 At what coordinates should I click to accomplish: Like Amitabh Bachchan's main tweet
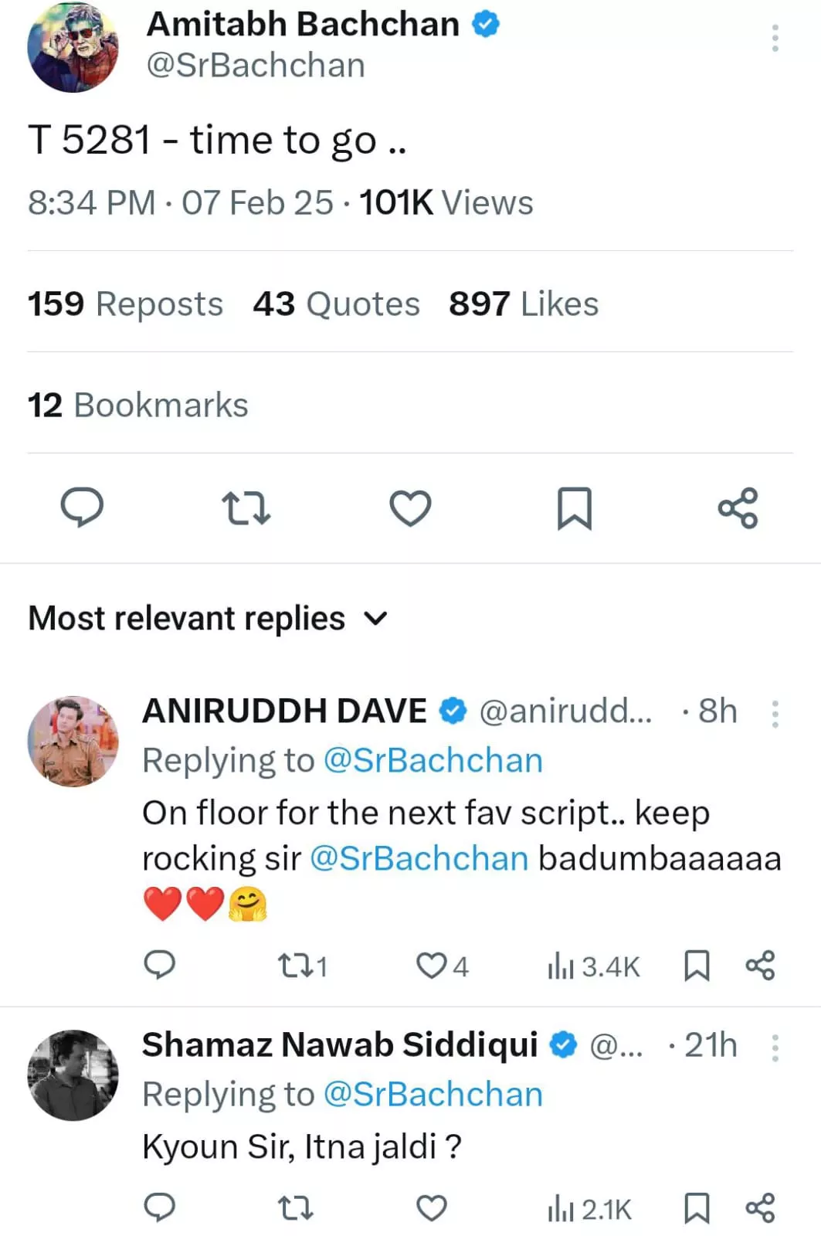[x=410, y=508]
